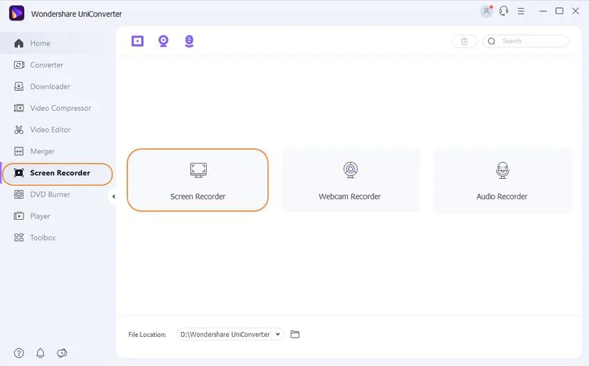Viewport: 589px width, 366px height.
Task: Open the hamburger menu
Action: tap(521, 11)
